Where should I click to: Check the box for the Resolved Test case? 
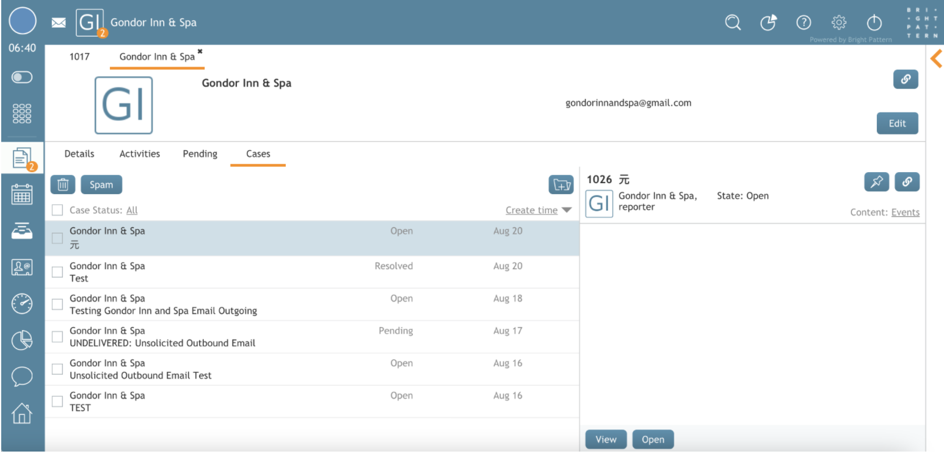[x=57, y=272]
